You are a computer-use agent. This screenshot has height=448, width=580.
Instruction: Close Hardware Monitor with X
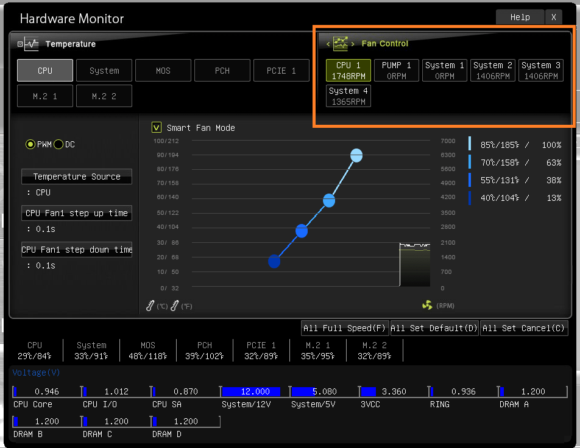point(554,17)
